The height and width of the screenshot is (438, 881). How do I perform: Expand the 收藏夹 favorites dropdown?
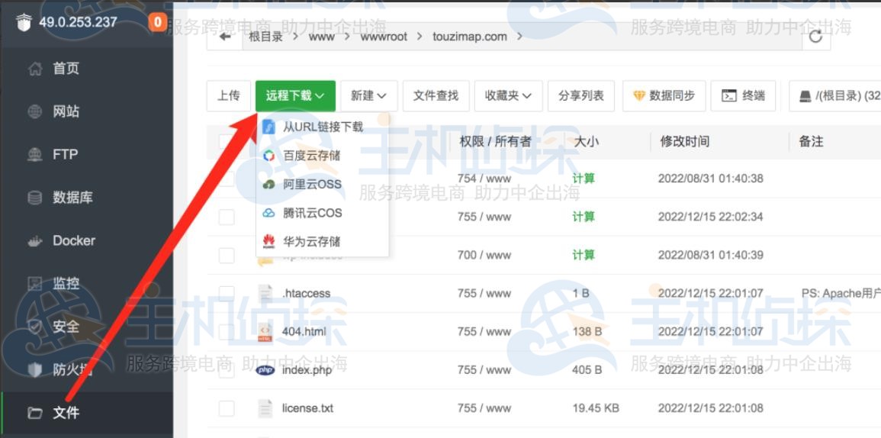[x=509, y=95]
